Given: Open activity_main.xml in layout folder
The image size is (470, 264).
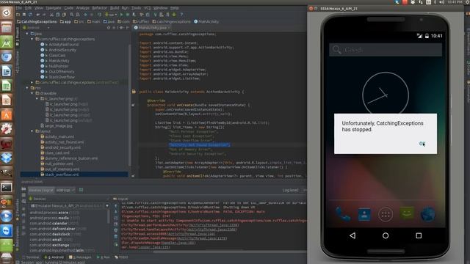Looking at the screenshot, I should (x=59, y=136).
